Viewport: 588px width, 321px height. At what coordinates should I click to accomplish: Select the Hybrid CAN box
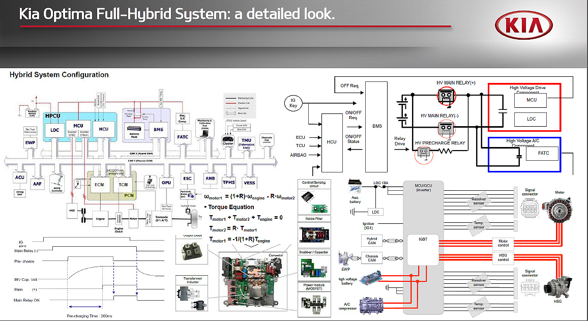coord(372,241)
